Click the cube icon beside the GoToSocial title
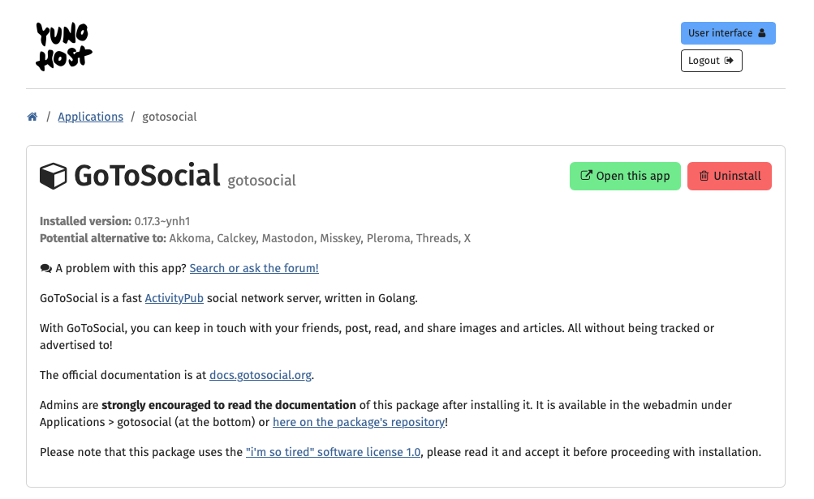This screenshot has height=499, width=814. [54, 176]
